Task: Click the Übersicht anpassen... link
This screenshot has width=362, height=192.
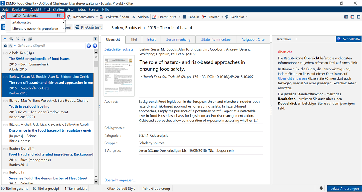Action: point(120,180)
